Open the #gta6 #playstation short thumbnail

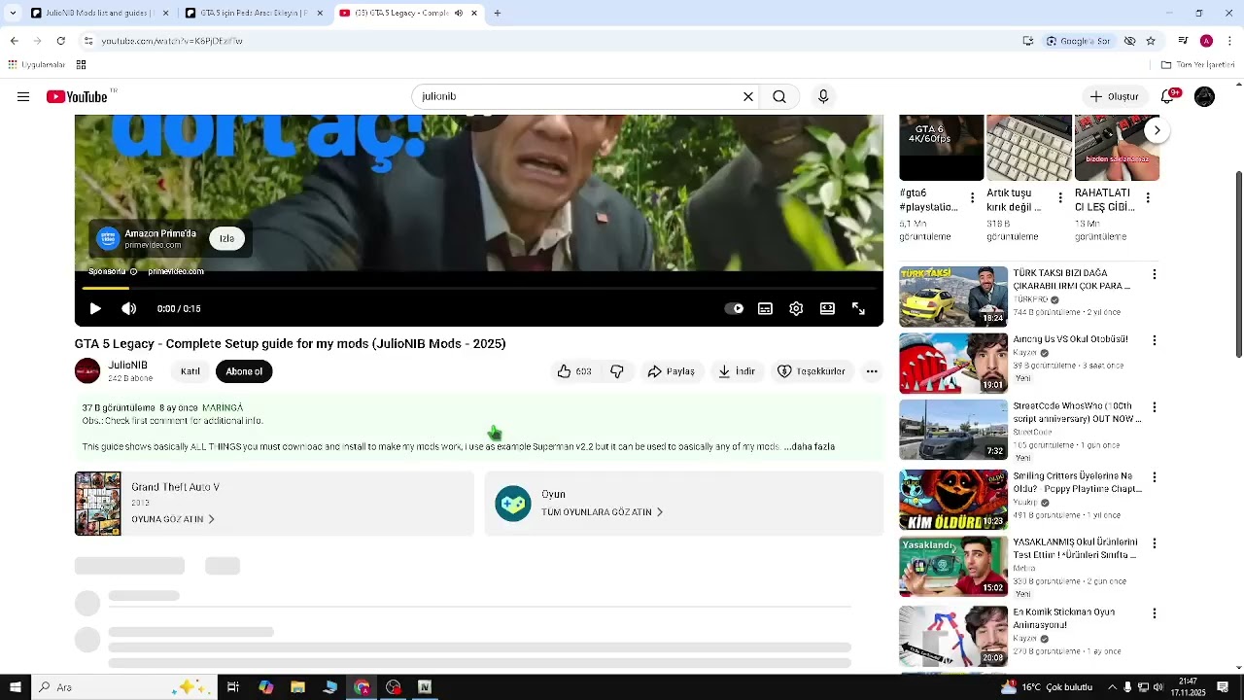941,148
